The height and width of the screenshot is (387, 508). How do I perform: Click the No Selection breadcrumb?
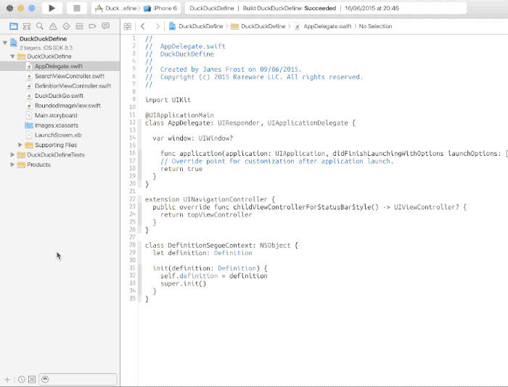tap(375, 26)
